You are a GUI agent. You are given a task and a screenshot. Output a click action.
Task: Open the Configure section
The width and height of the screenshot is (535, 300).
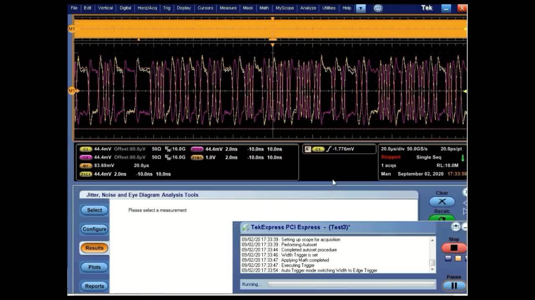pos(94,229)
